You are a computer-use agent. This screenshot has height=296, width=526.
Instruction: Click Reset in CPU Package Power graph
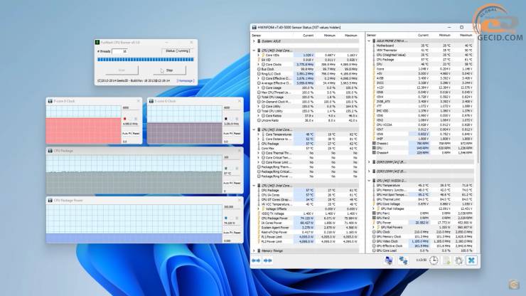(237, 233)
